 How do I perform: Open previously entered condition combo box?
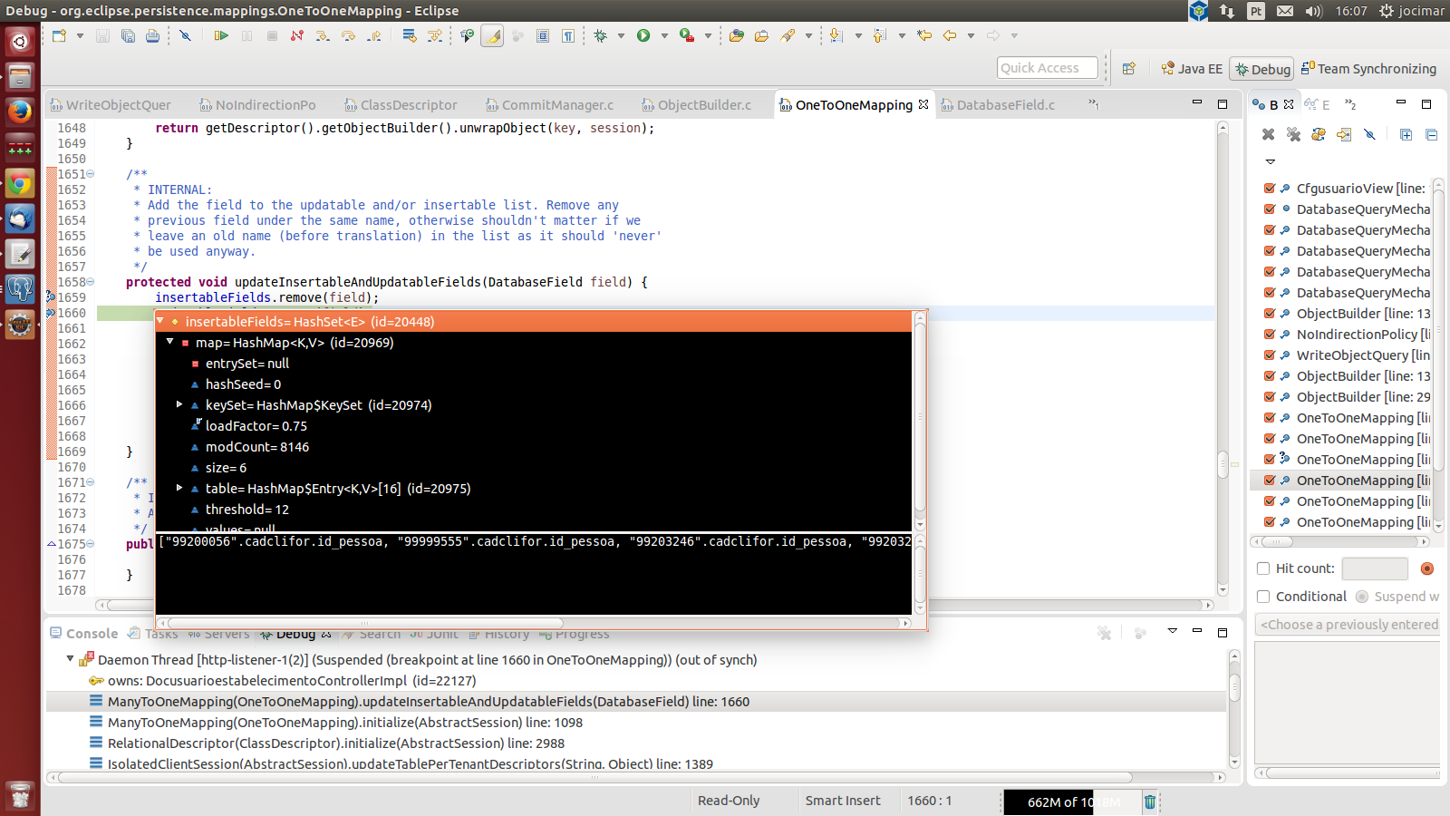pyautogui.click(x=1348, y=625)
